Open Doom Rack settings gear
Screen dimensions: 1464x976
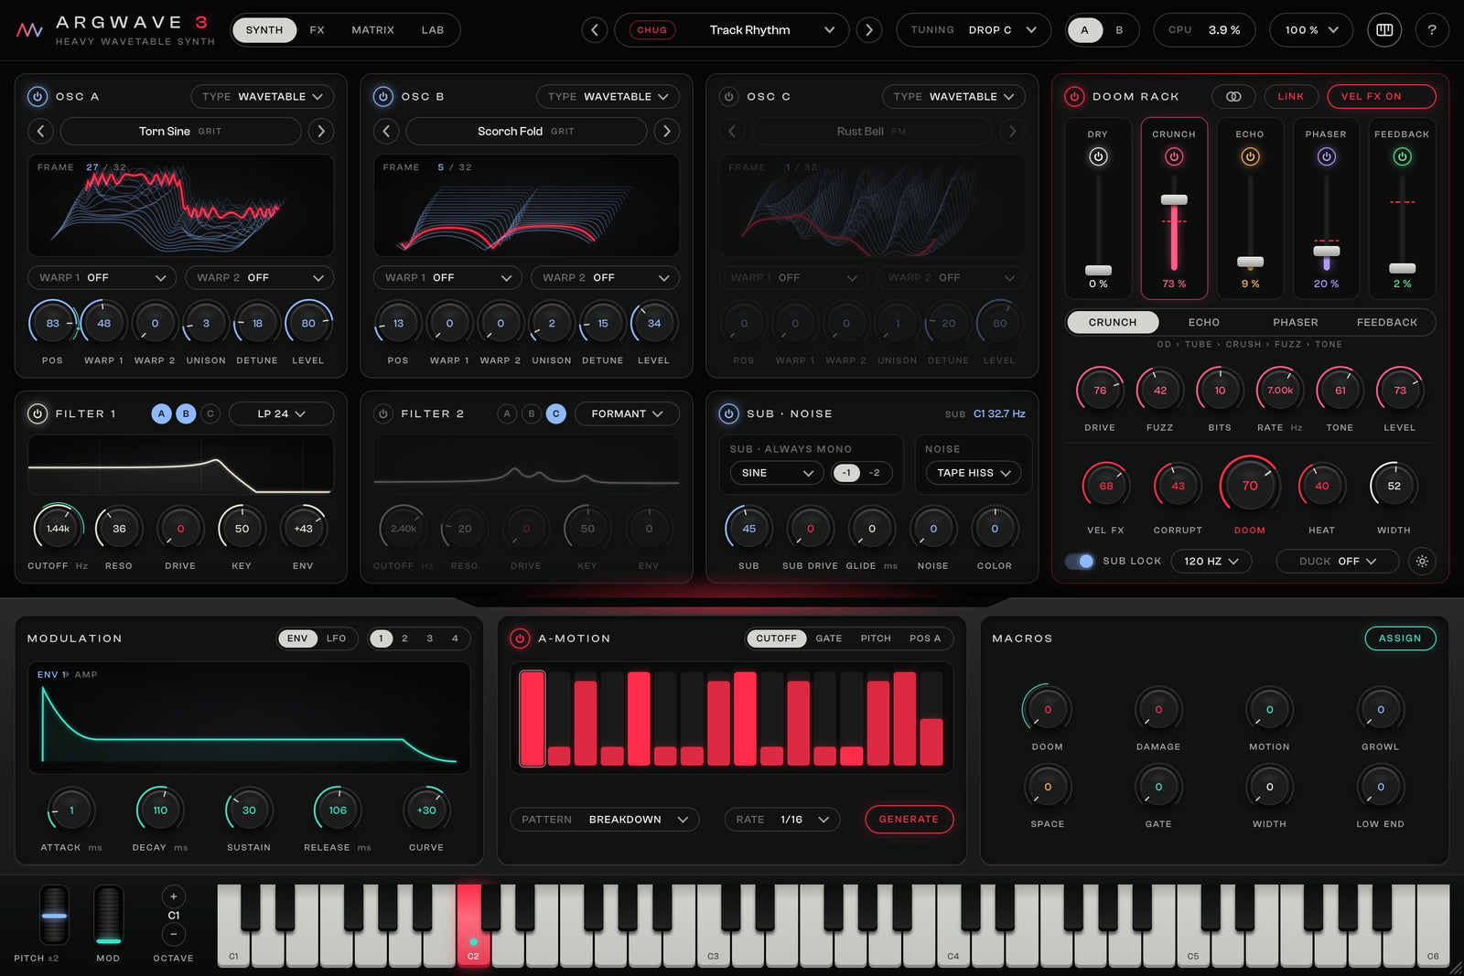pyautogui.click(x=1422, y=561)
